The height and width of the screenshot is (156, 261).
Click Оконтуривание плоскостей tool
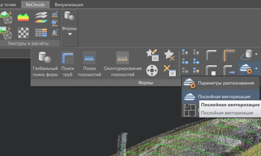(x=122, y=64)
